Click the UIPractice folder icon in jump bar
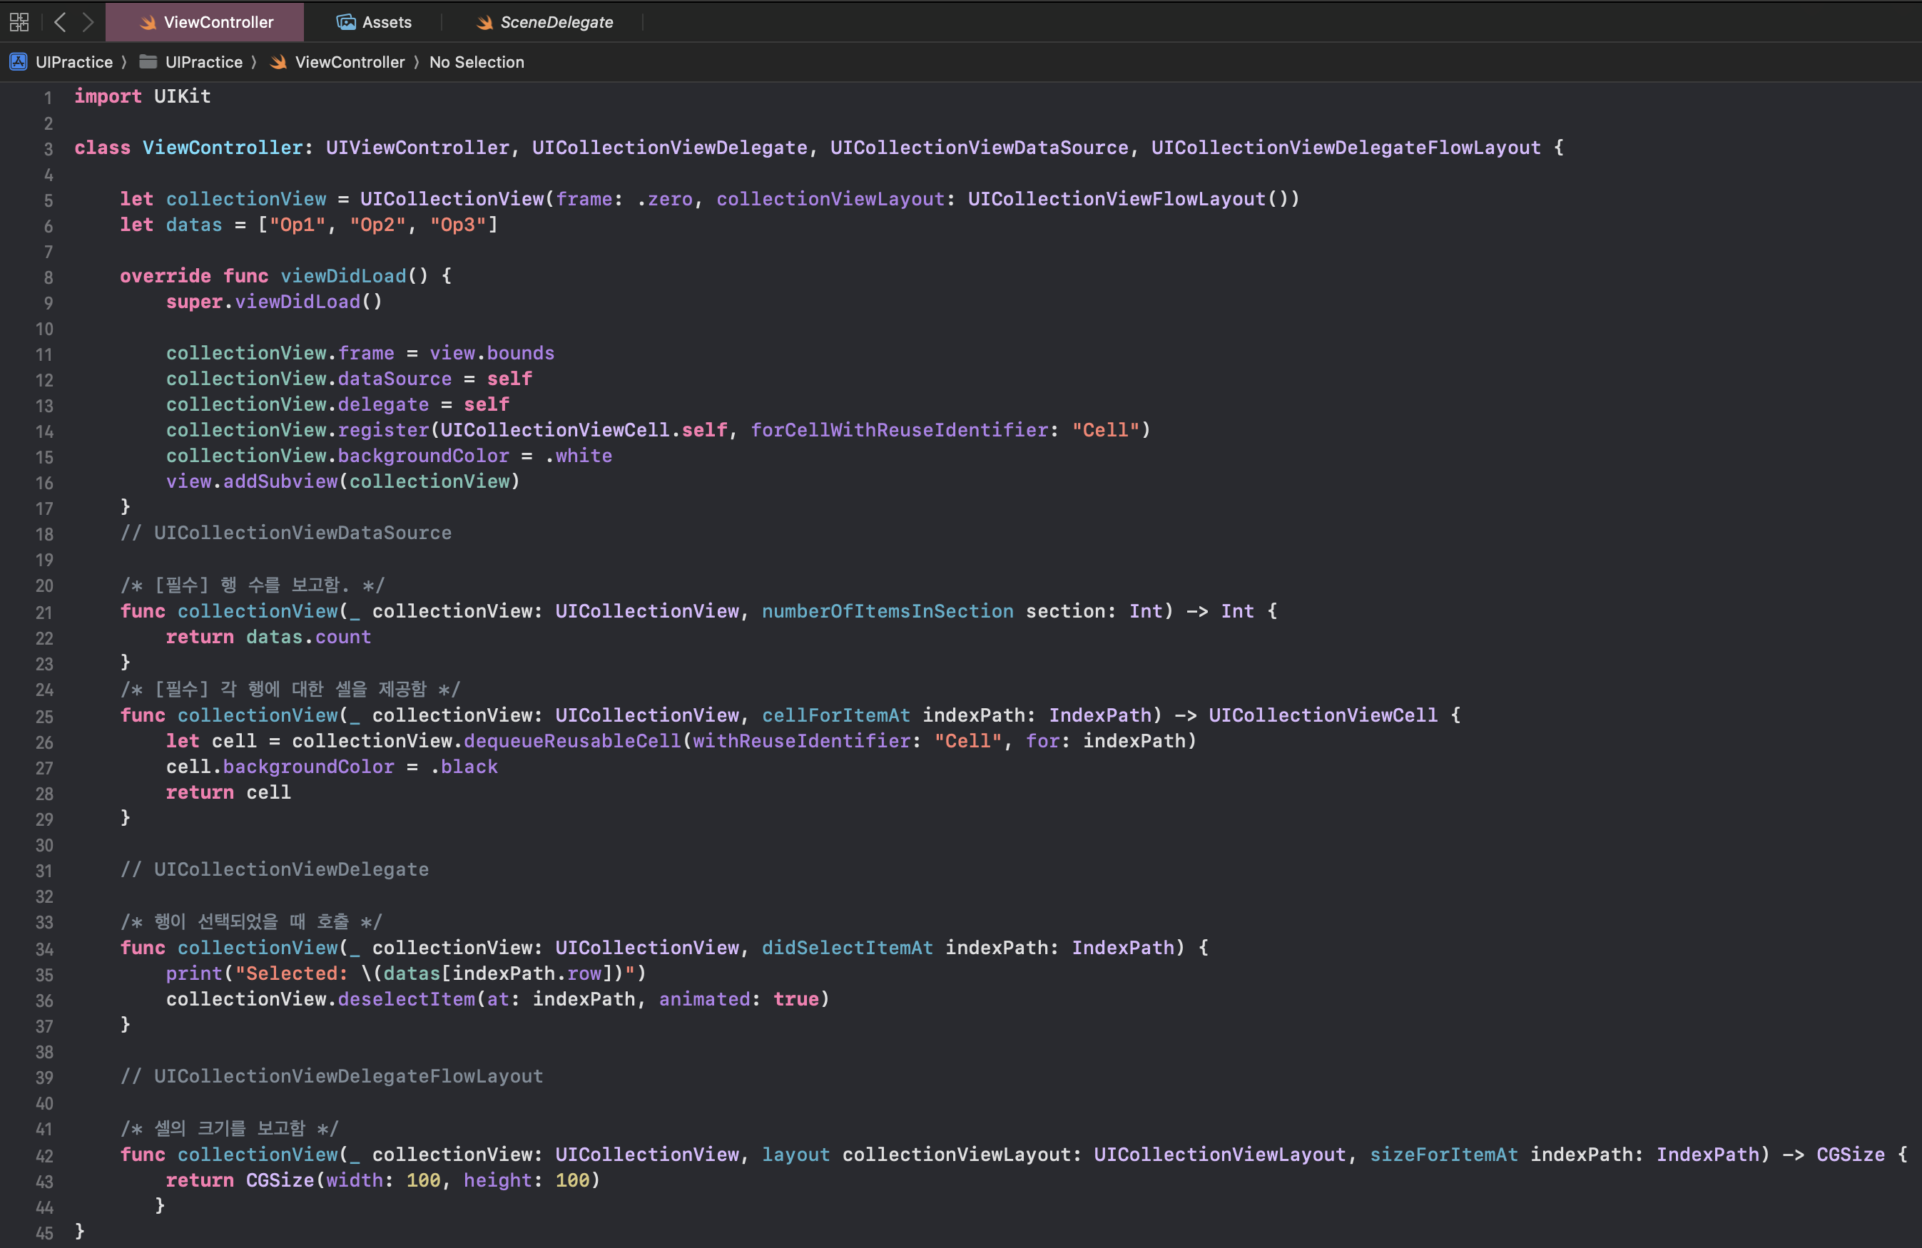The height and width of the screenshot is (1248, 1922). (148, 62)
